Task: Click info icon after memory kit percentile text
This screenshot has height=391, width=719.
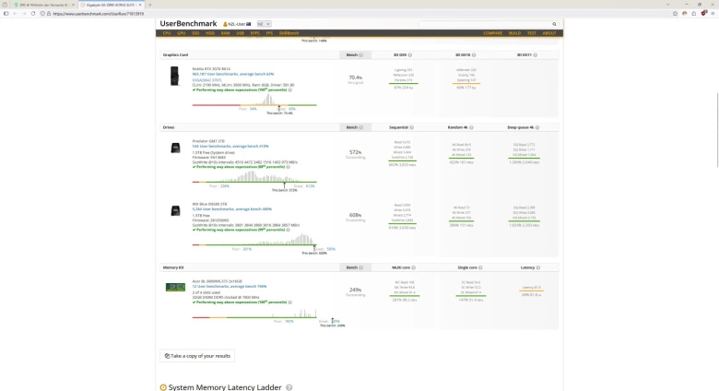Action: coord(289,302)
